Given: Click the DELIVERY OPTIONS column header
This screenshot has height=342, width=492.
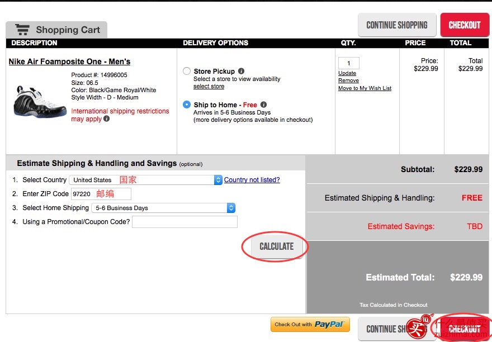Looking at the screenshot, I should [216, 43].
